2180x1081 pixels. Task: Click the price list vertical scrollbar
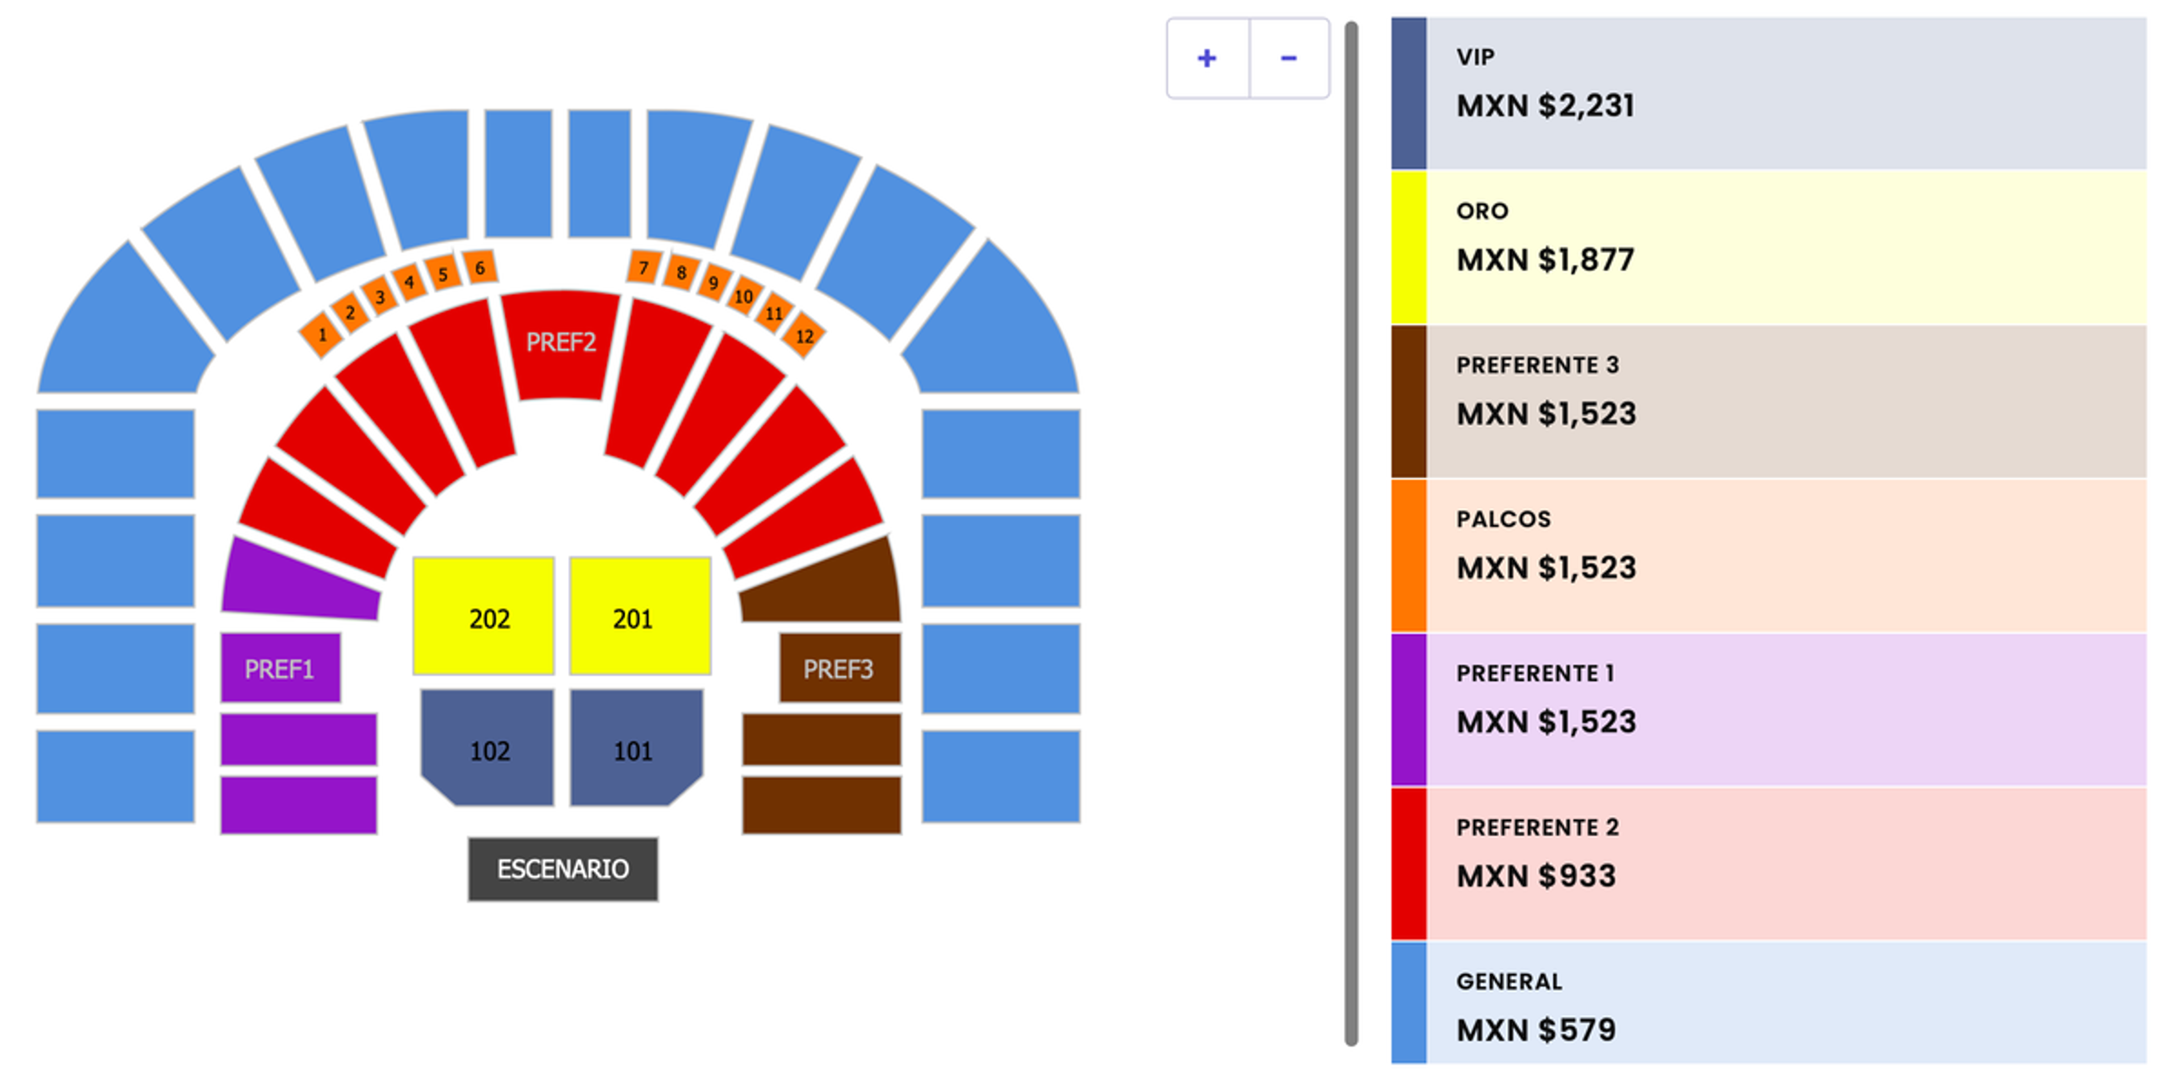1352,533
